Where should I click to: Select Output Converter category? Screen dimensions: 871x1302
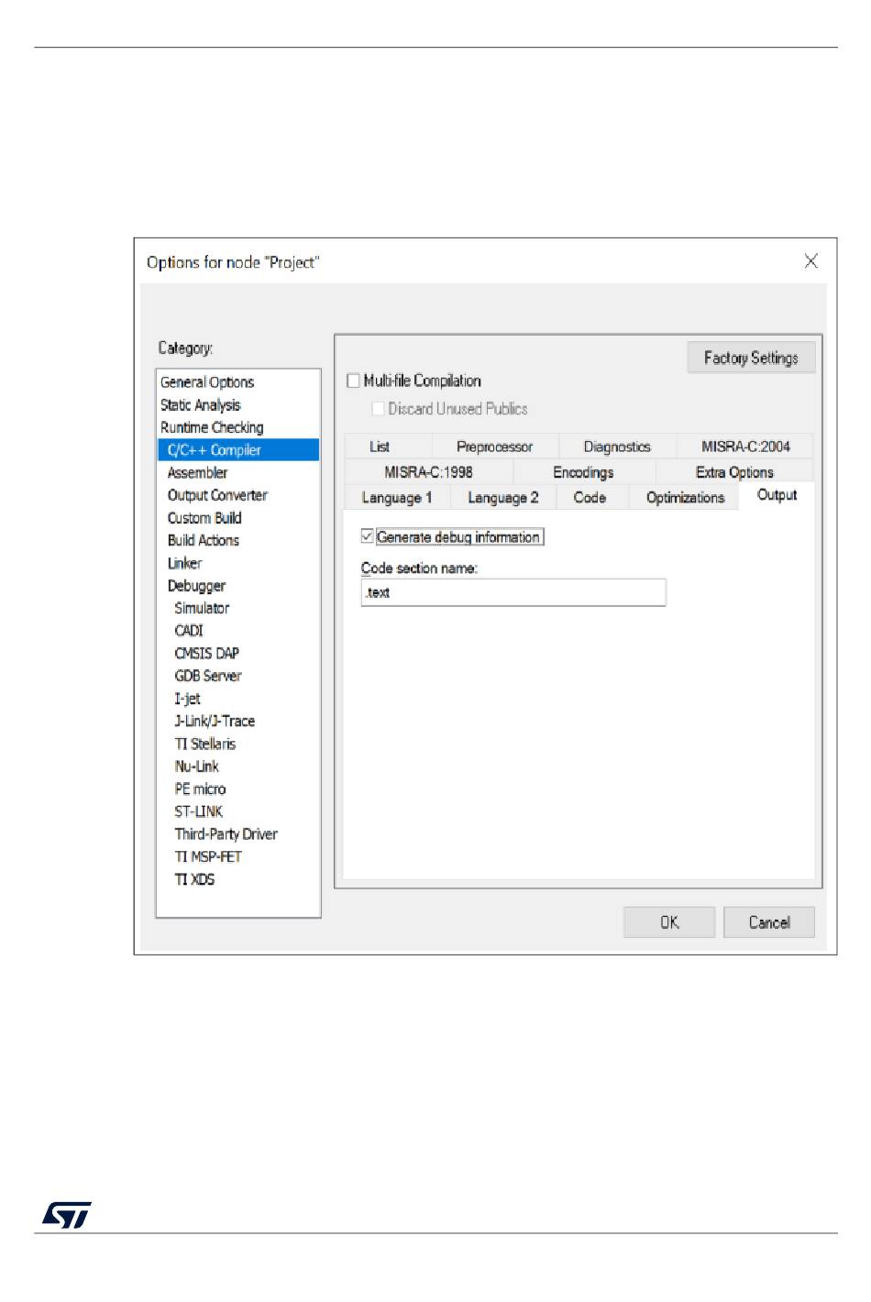coord(217,495)
